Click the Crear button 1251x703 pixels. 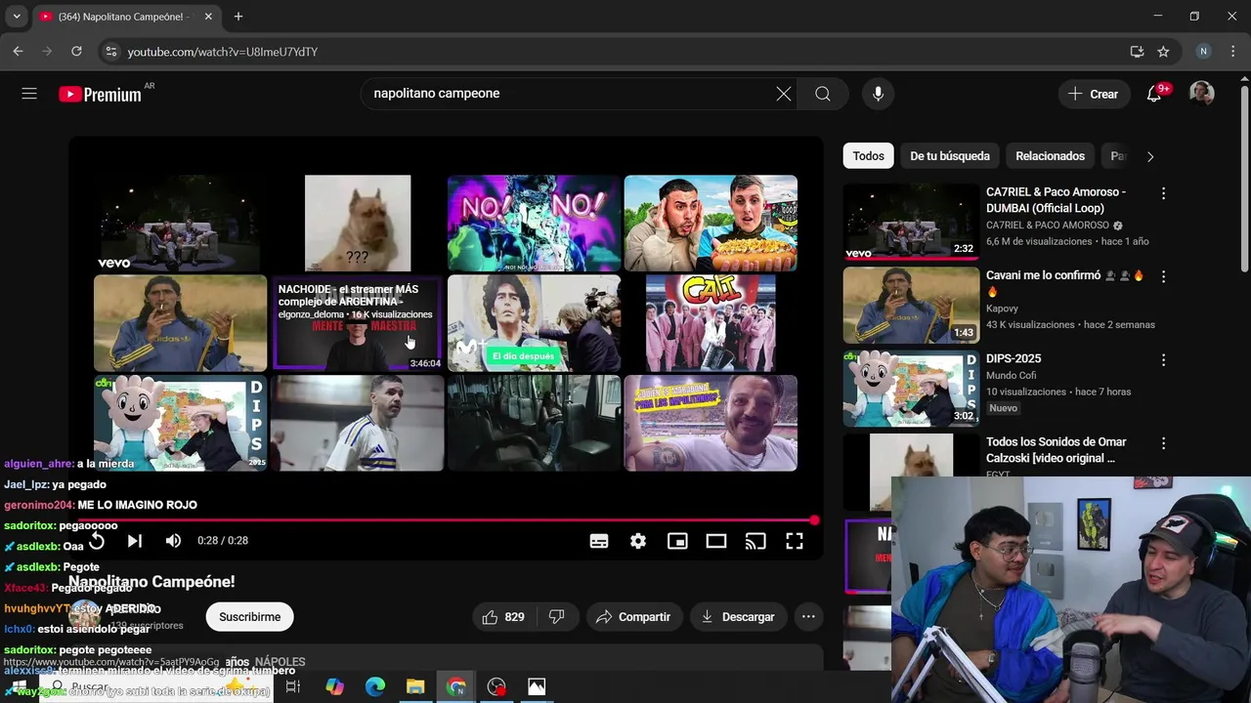[x=1093, y=94]
